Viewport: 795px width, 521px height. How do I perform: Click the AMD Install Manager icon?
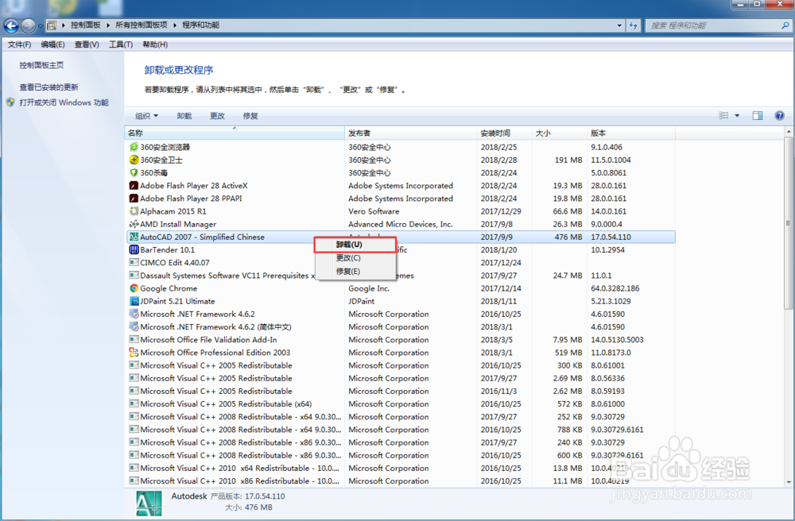pyautogui.click(x=134, y=224)
